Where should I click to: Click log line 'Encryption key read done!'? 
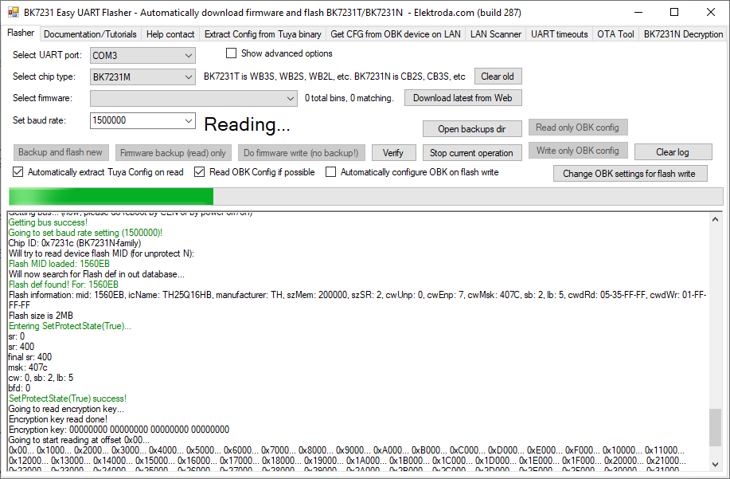(58, 419)
